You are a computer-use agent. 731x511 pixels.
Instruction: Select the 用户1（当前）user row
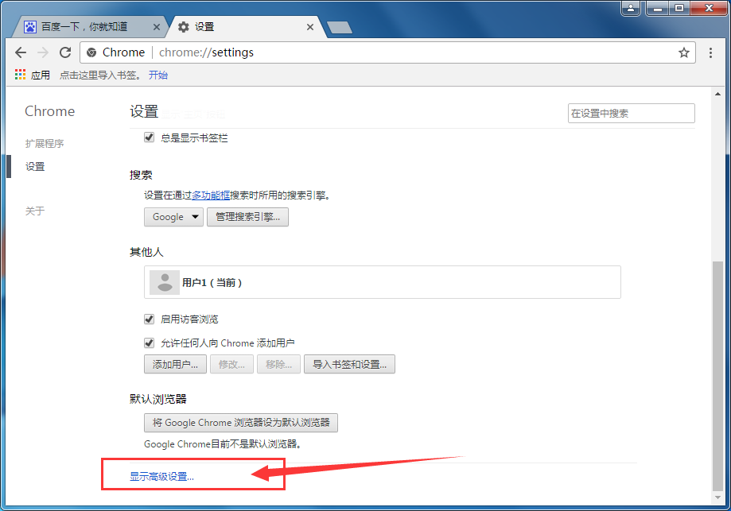point(383,282)
